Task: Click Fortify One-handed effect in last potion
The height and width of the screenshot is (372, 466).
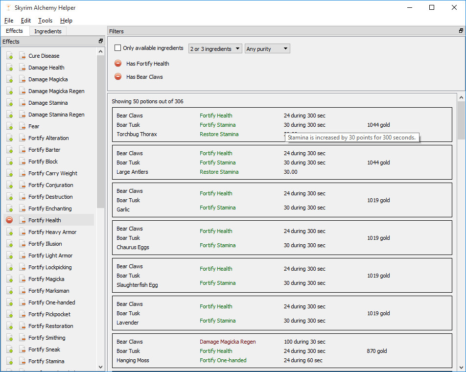Action: [x=223, y=360]
